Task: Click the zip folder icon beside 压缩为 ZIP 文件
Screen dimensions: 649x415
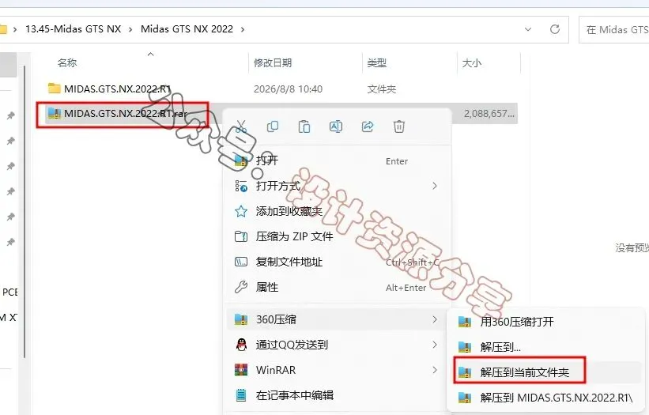Action: 241,236
